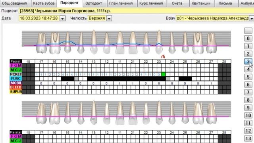The image size is (254, 143).
Task: Choose depth value 8 button
Action: (248, 100)
